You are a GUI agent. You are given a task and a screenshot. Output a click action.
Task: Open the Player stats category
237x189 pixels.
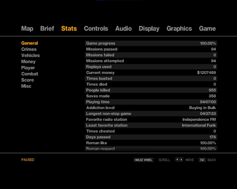28,68
